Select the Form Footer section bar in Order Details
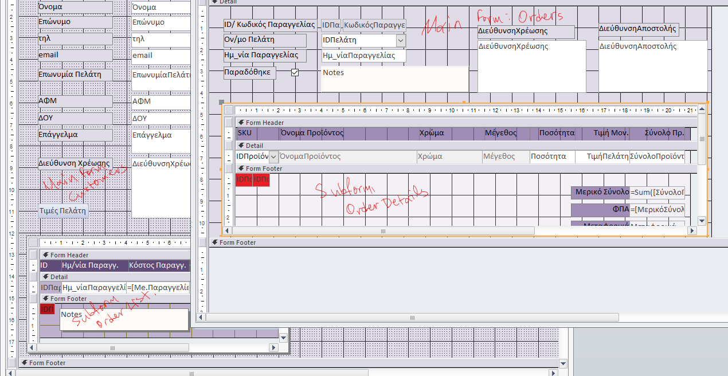The image size is (728, 376). (467, 169)
